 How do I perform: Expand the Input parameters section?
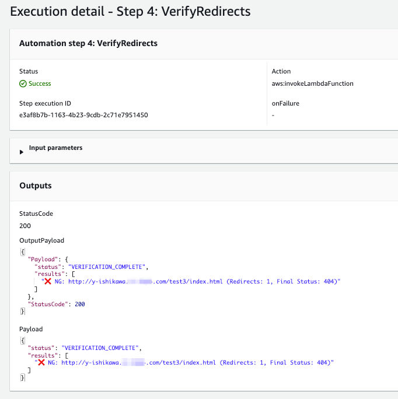point(22,152)
